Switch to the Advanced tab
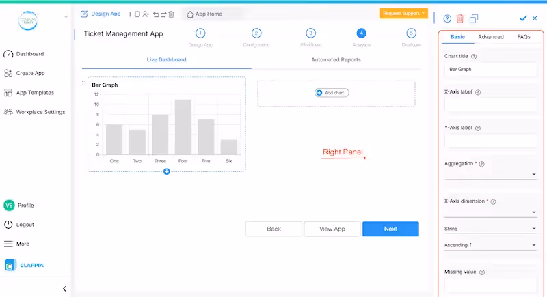 pyautogui.click(x=490, y=37)
